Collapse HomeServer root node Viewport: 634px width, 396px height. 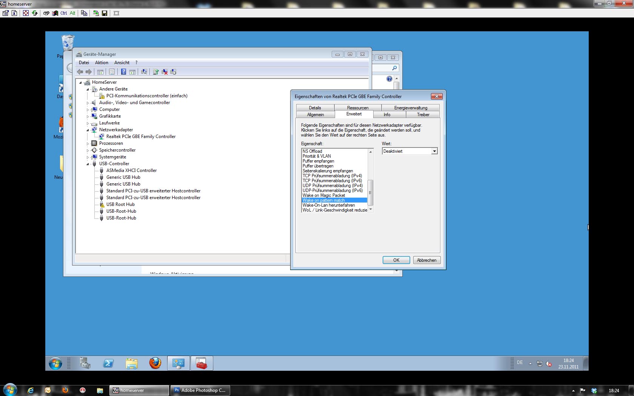click(x=80, y=83)
